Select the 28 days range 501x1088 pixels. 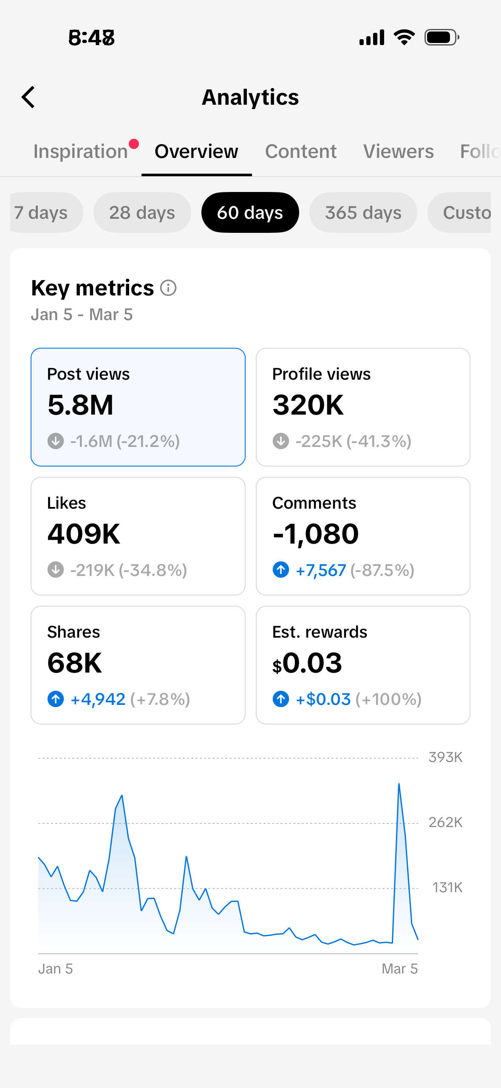click(142, 212)
